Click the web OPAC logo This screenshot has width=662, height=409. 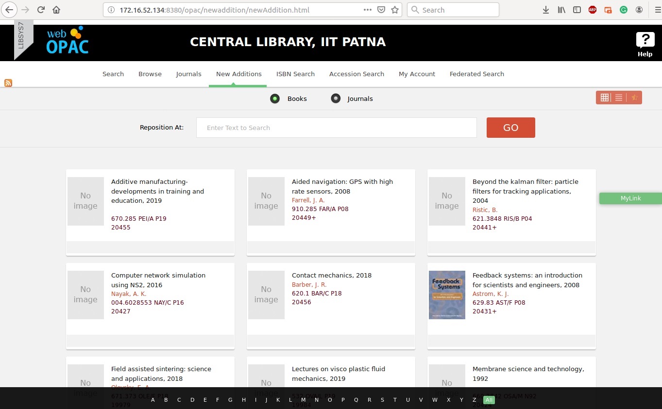[x=67, y=40]
